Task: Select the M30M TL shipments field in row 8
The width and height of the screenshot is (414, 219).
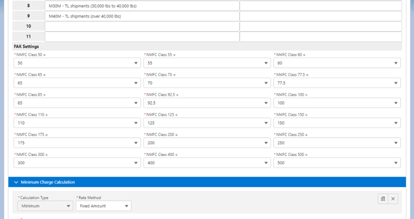Action: 142,6
